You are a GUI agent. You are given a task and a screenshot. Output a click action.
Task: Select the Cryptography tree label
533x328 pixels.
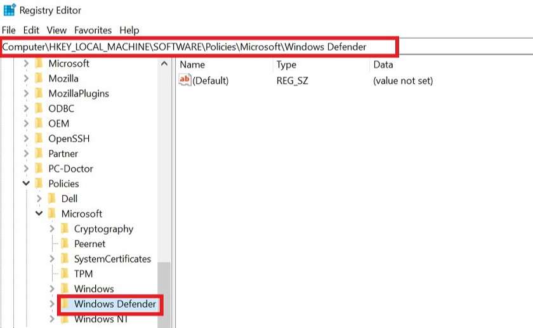(103, 229)
